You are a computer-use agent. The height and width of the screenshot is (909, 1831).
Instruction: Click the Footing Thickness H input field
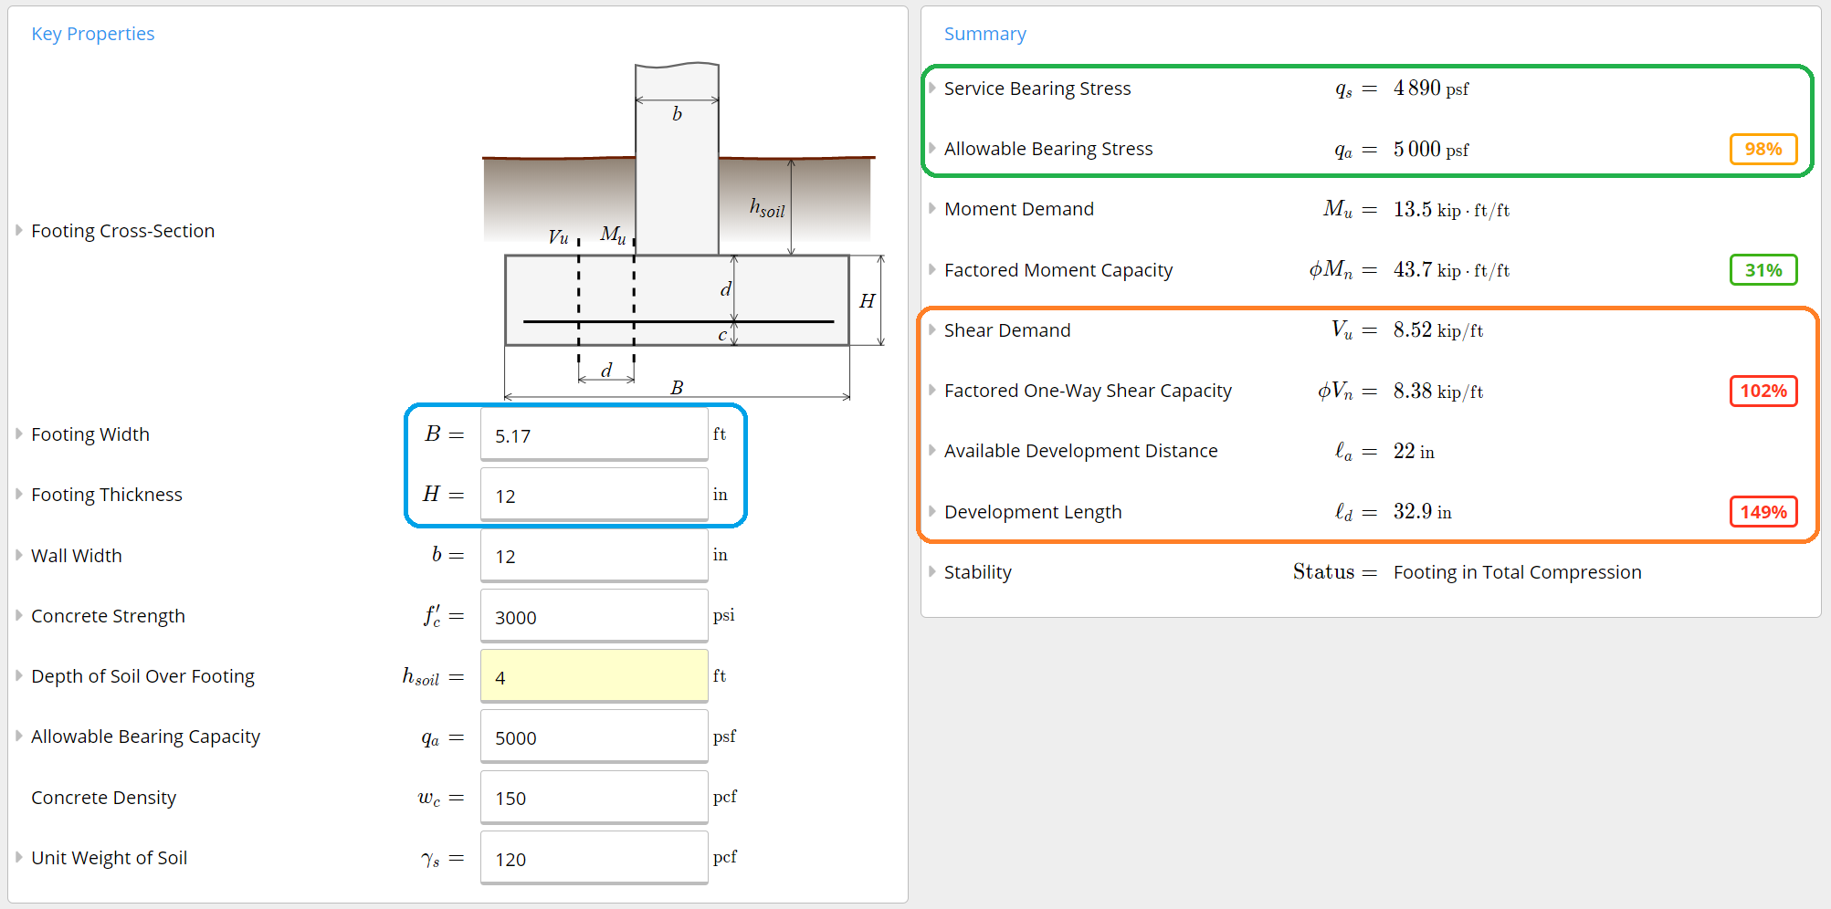[x=595, y=496]
